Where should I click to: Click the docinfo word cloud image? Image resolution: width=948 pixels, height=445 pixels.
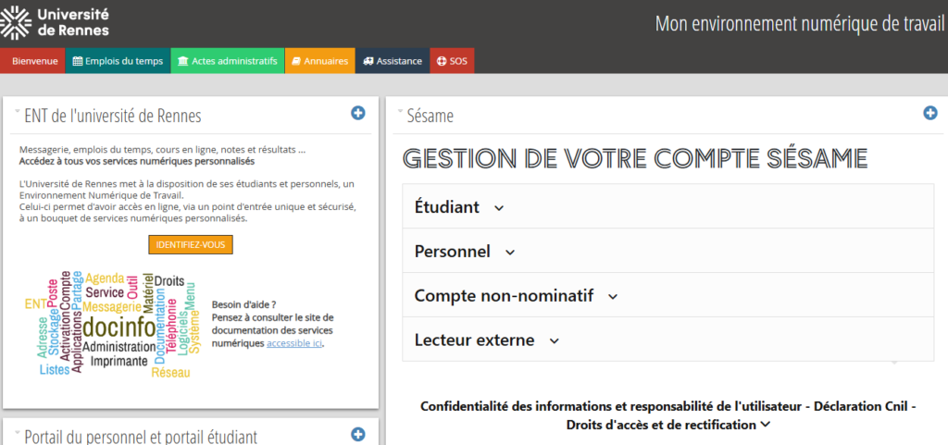click(x=112, y=325)
